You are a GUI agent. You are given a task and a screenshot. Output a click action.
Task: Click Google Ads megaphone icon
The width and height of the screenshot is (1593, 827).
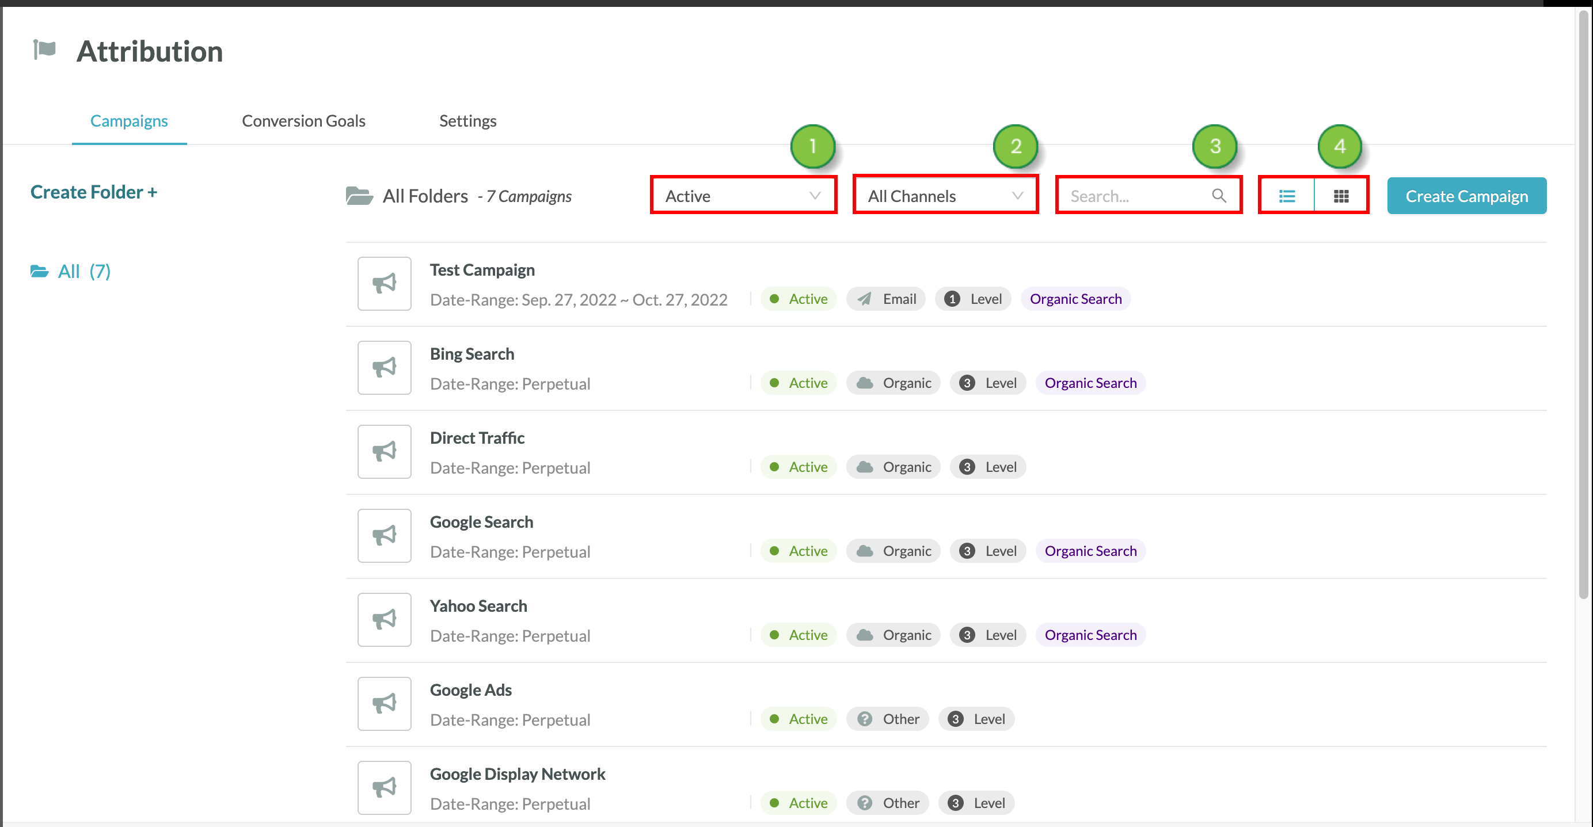click(384, 703)
